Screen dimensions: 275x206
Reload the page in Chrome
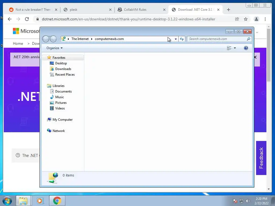tap(27, 19)
